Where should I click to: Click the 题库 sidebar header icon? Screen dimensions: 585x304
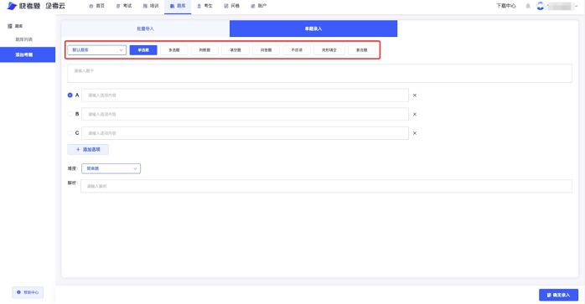coord(10,26)
